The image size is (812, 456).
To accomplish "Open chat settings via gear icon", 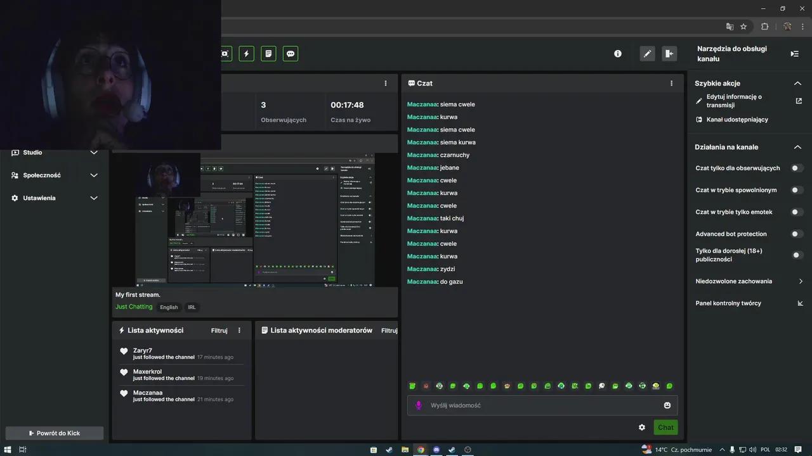I will click(x=641, y=427).
